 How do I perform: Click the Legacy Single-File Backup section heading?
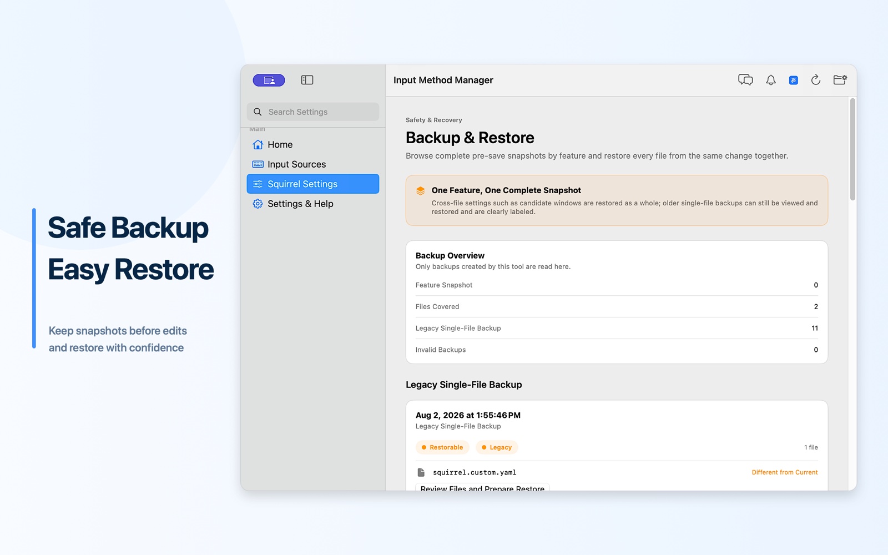coord(463,385)
